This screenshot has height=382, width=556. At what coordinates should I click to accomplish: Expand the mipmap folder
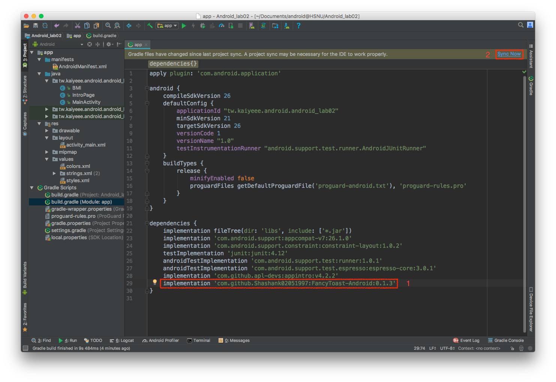[x=47, y=152]
